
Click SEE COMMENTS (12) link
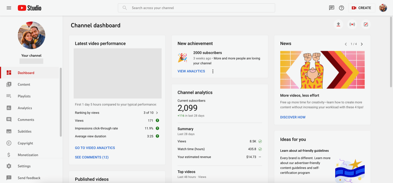pyautogui.click(x=92, y=157)
